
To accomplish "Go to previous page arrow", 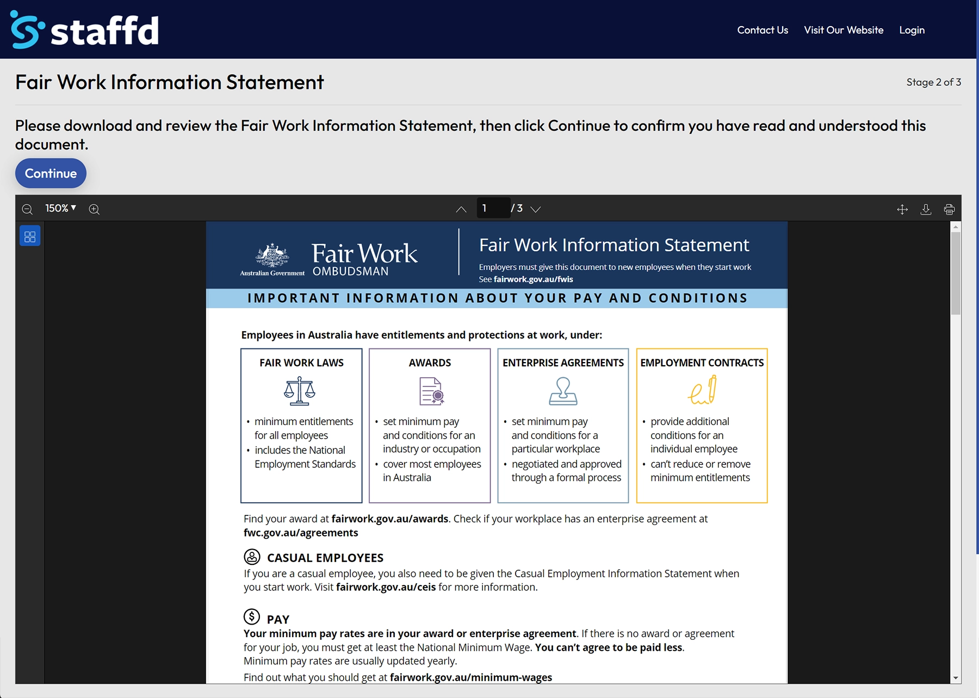I will pos(461,209).
